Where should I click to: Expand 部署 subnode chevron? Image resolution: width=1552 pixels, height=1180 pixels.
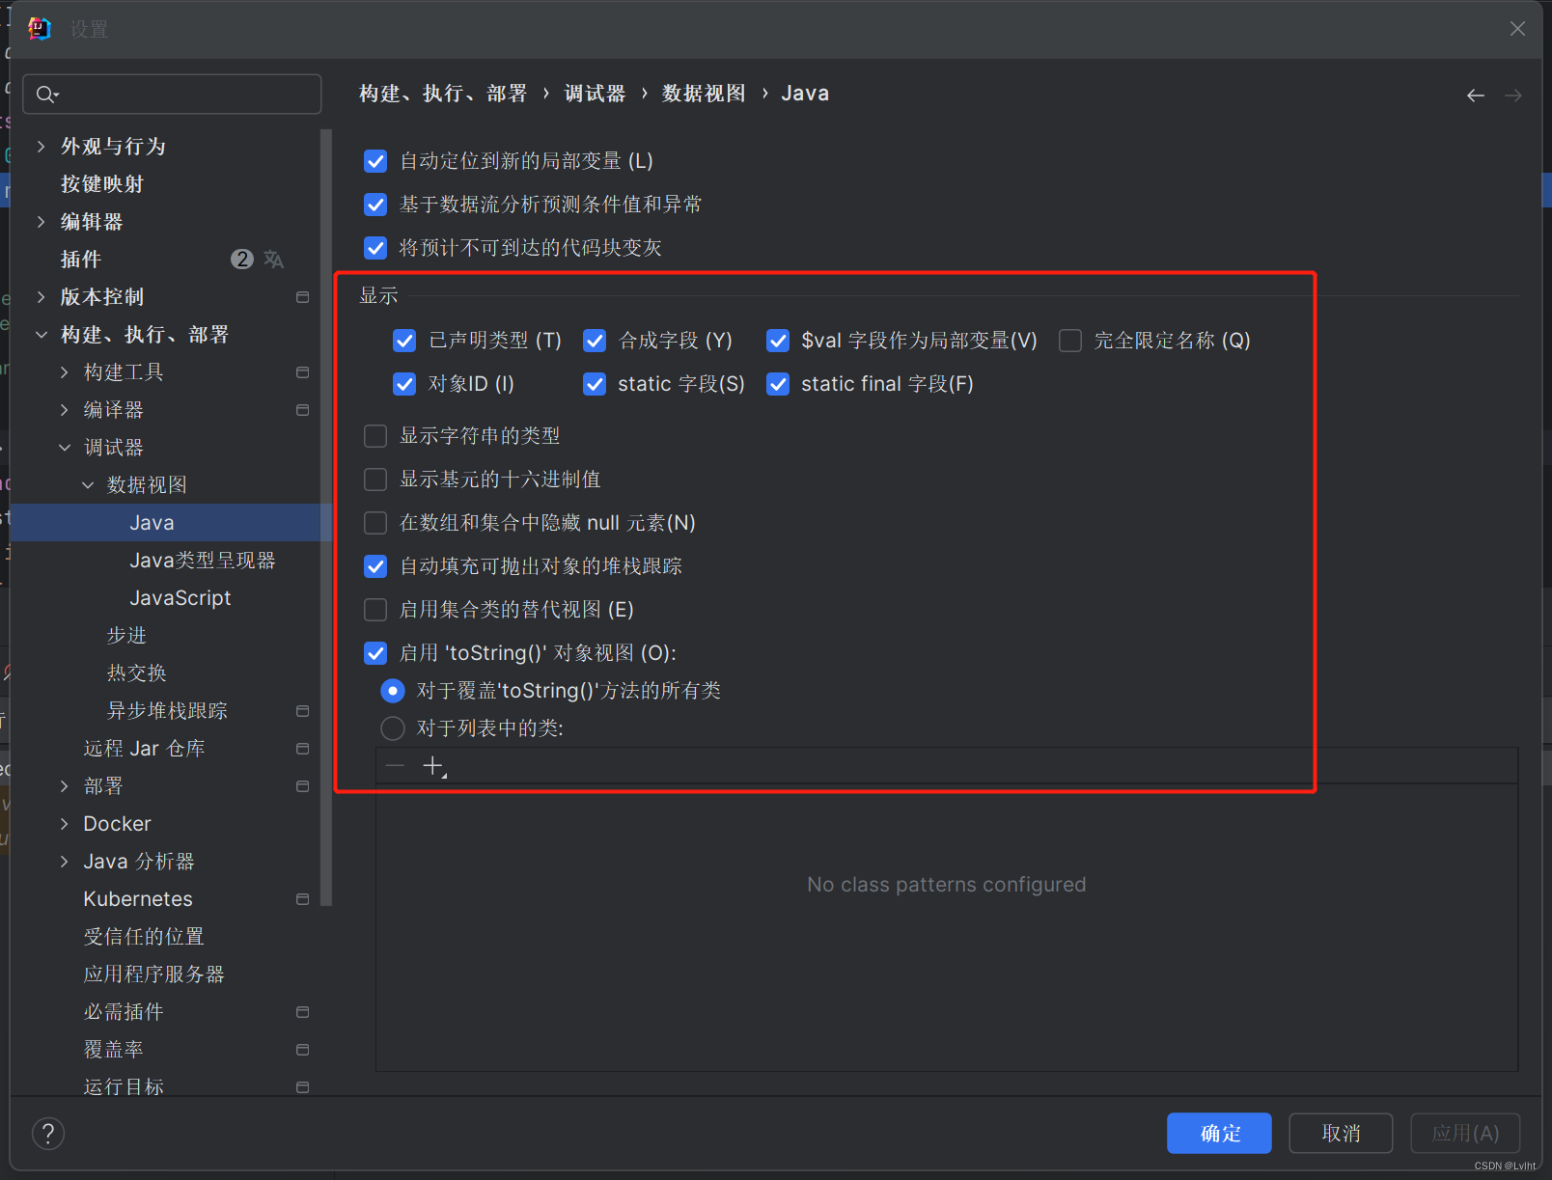point(64,786)
